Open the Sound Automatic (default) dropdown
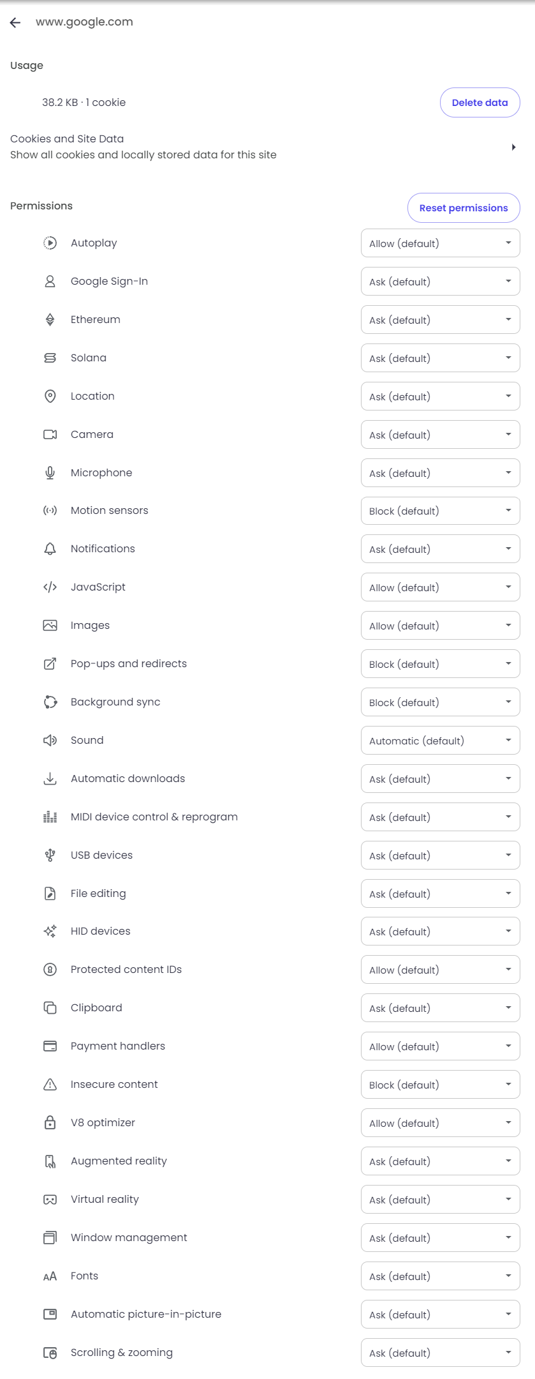The width and height of the screenshot is (535, 1379). (440, 741)
